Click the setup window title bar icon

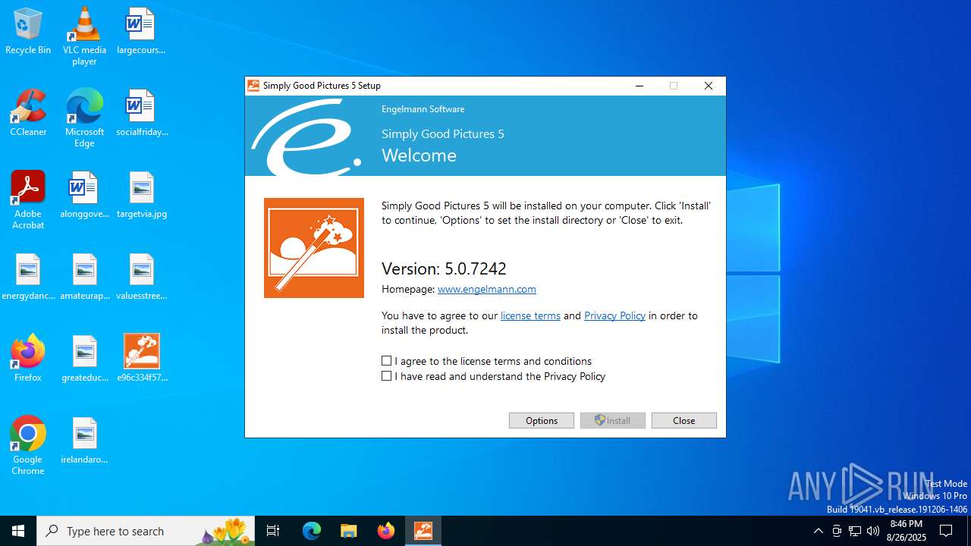click(253, 86)
